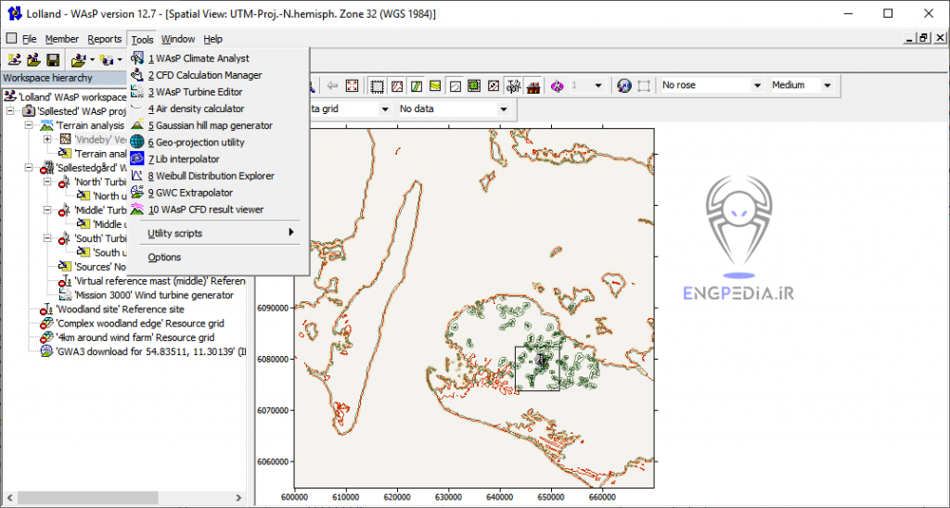Image resolution: width=950 pixels, height=508 pixels.
Task: Click the back arrow icon in map toolbar
Action: pyautogui.click(x=331, y=85)
